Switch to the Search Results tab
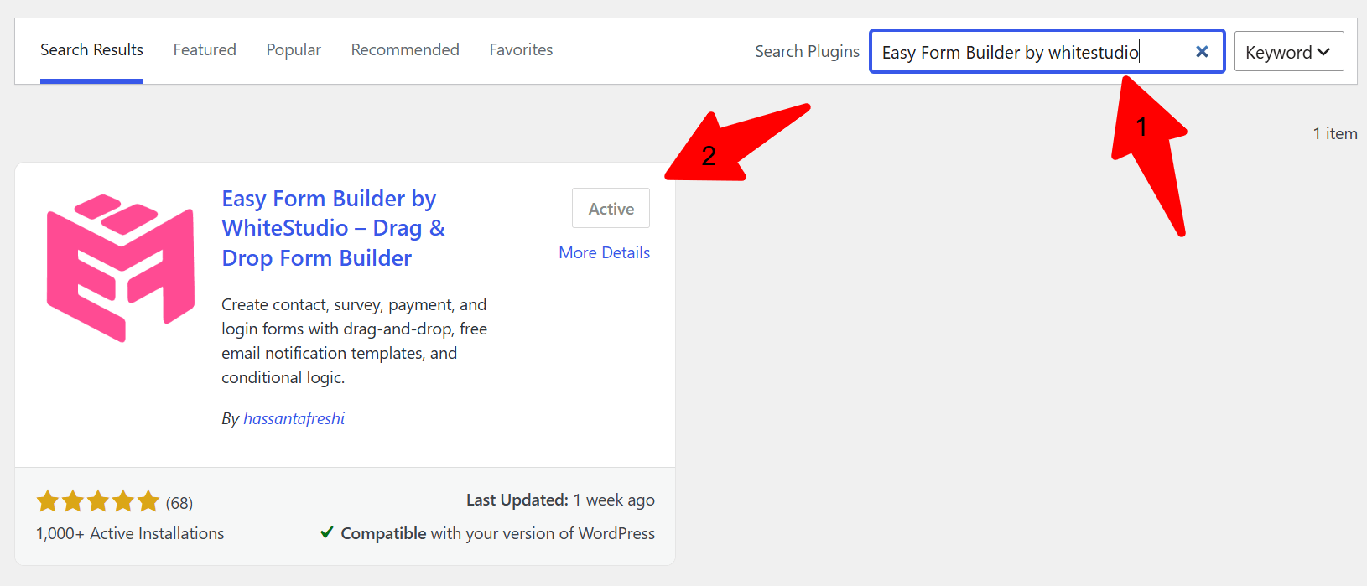 [x=91, y=50]
